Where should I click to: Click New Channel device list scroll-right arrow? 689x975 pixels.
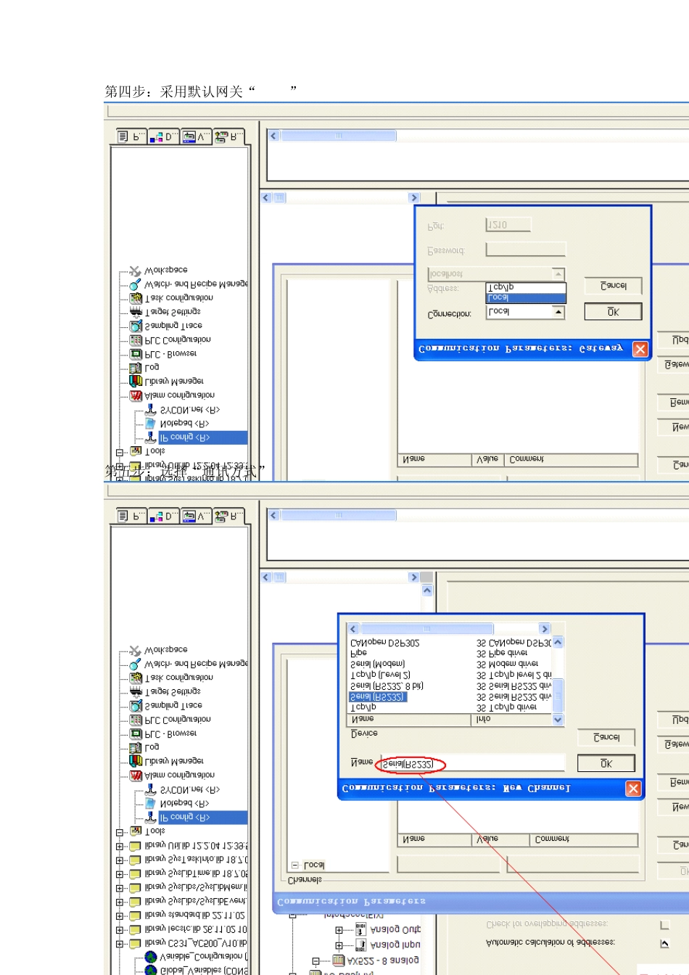tap(545, 629)
